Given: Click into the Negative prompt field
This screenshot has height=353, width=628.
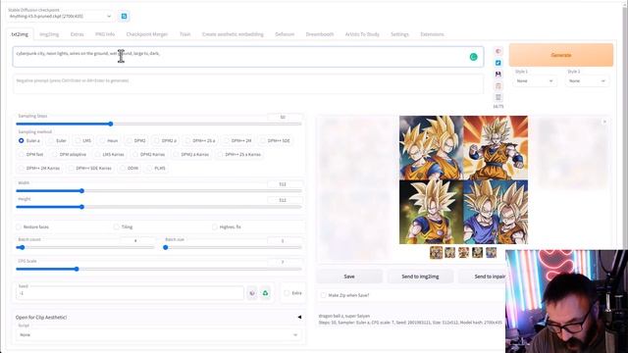Looking at the screenshot, I should [x=248, y=83].
